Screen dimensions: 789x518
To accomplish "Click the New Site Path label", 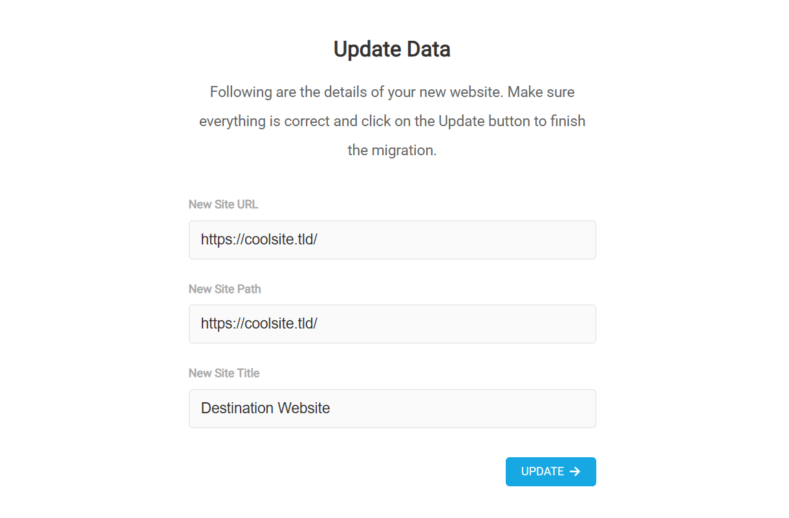I will tap(224, 288).
